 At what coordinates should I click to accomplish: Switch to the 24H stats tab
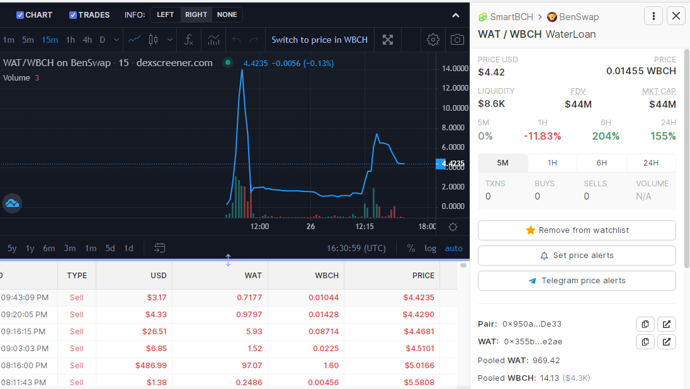(651, 163)
